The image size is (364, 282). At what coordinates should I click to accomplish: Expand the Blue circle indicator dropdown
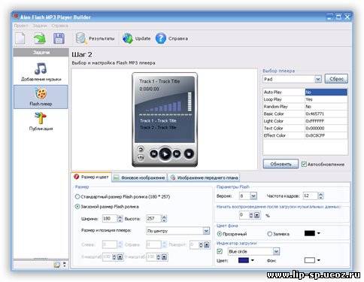(276, 251)
